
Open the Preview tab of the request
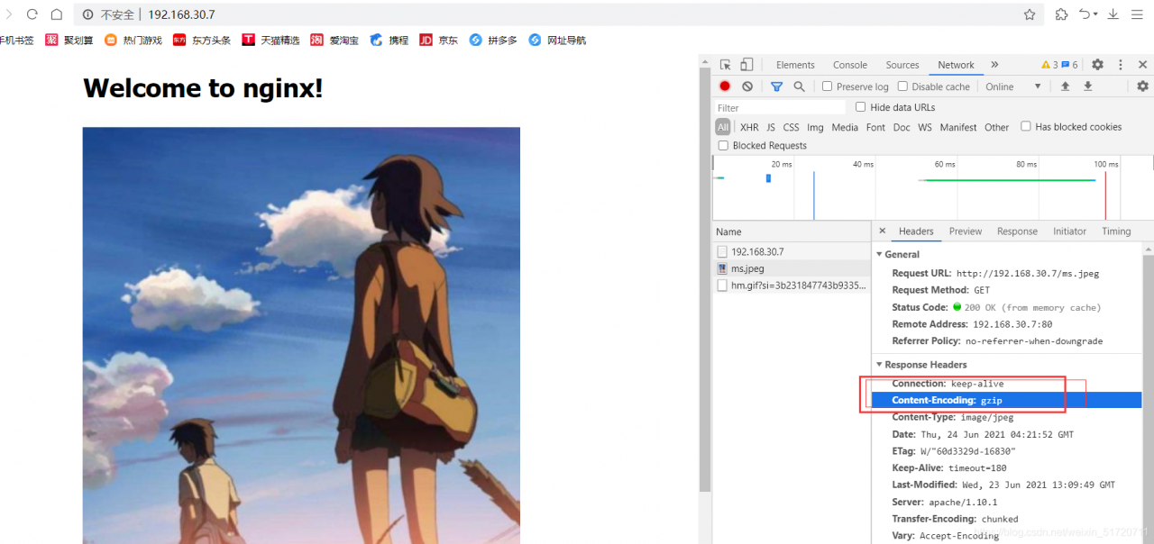click(x=965, y=231)
